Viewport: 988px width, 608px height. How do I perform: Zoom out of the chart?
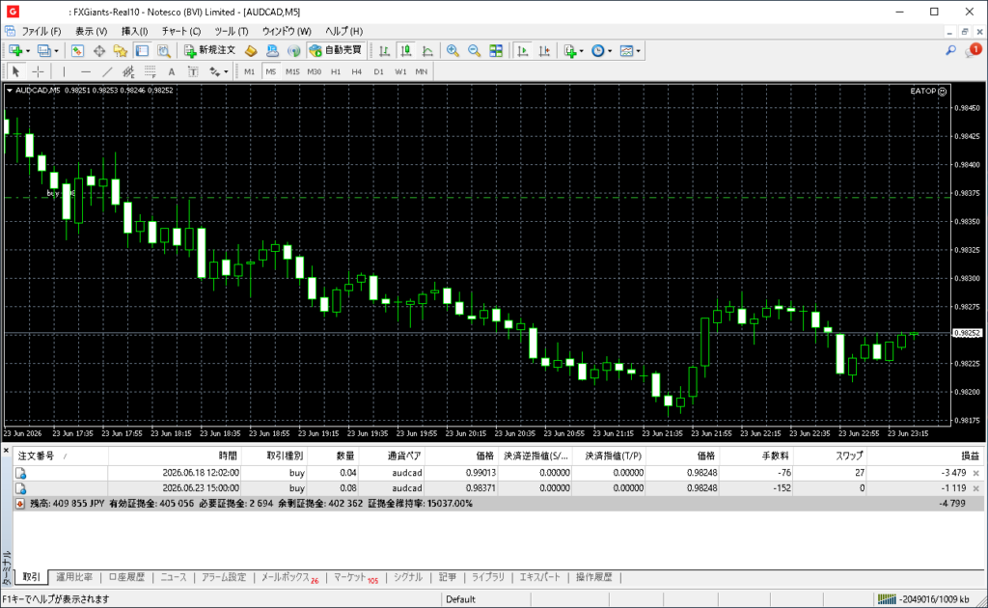(474, 51)
